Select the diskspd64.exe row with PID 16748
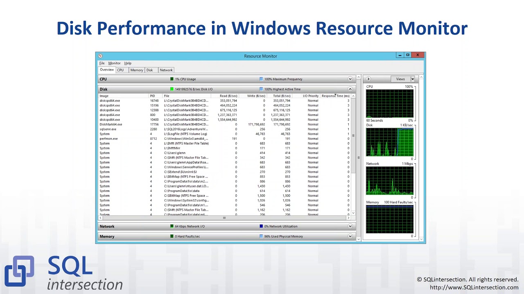This screenshot has width=524, height=294. coord(224,100)
